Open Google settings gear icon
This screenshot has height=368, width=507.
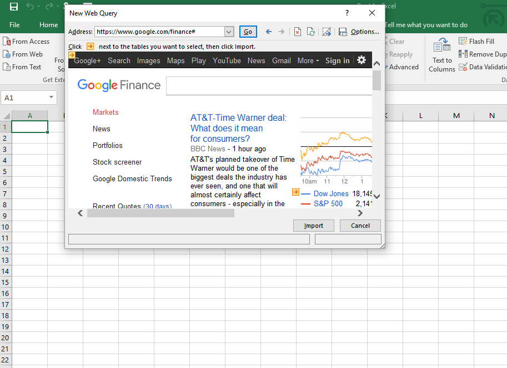pyautogui.click(x=361, y=60)
